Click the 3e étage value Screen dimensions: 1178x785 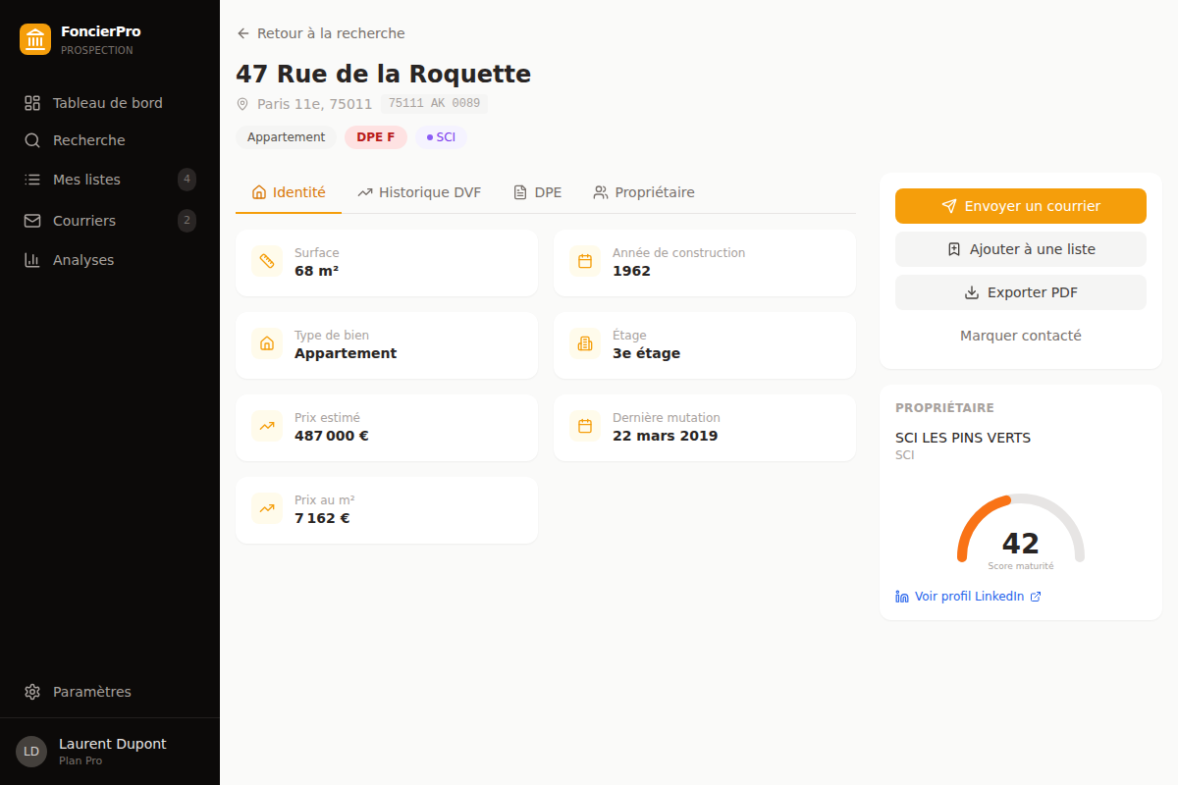pyautogui.click(x=646, y=353)
